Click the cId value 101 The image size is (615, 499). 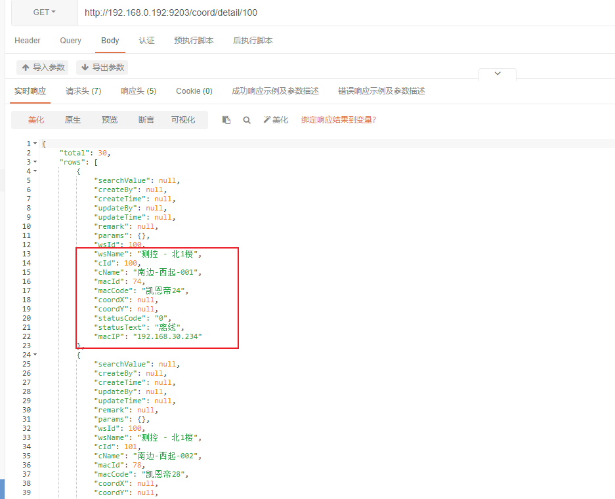coord(131,447)
